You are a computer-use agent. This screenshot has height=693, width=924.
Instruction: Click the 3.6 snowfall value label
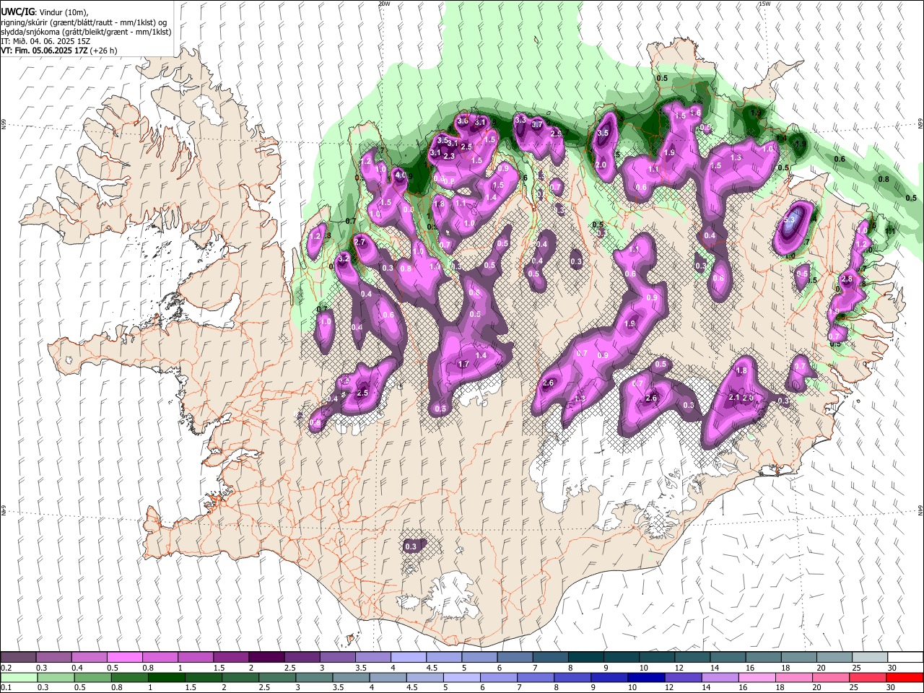[x=463, y=121]
